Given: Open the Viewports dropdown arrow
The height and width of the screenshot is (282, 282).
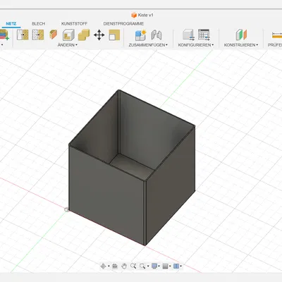Looking at the screenshot, I should pyautogui.click(x=181, y=266).
